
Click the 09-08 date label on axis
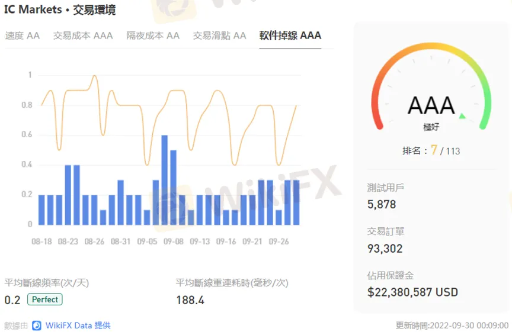174,241
